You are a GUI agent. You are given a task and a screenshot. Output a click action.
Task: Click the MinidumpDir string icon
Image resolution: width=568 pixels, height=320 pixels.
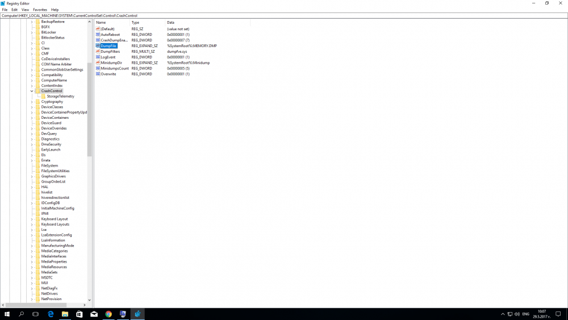point(98,63)
